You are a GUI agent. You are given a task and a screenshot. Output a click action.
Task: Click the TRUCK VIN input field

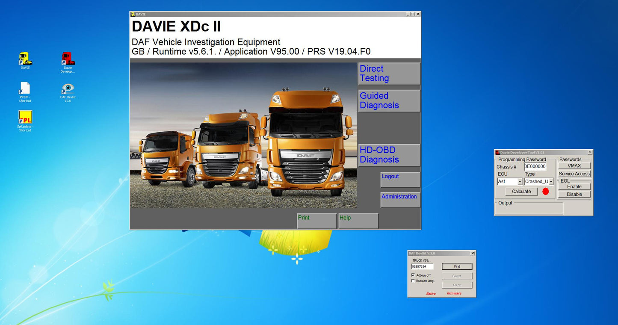pos(422,266)
